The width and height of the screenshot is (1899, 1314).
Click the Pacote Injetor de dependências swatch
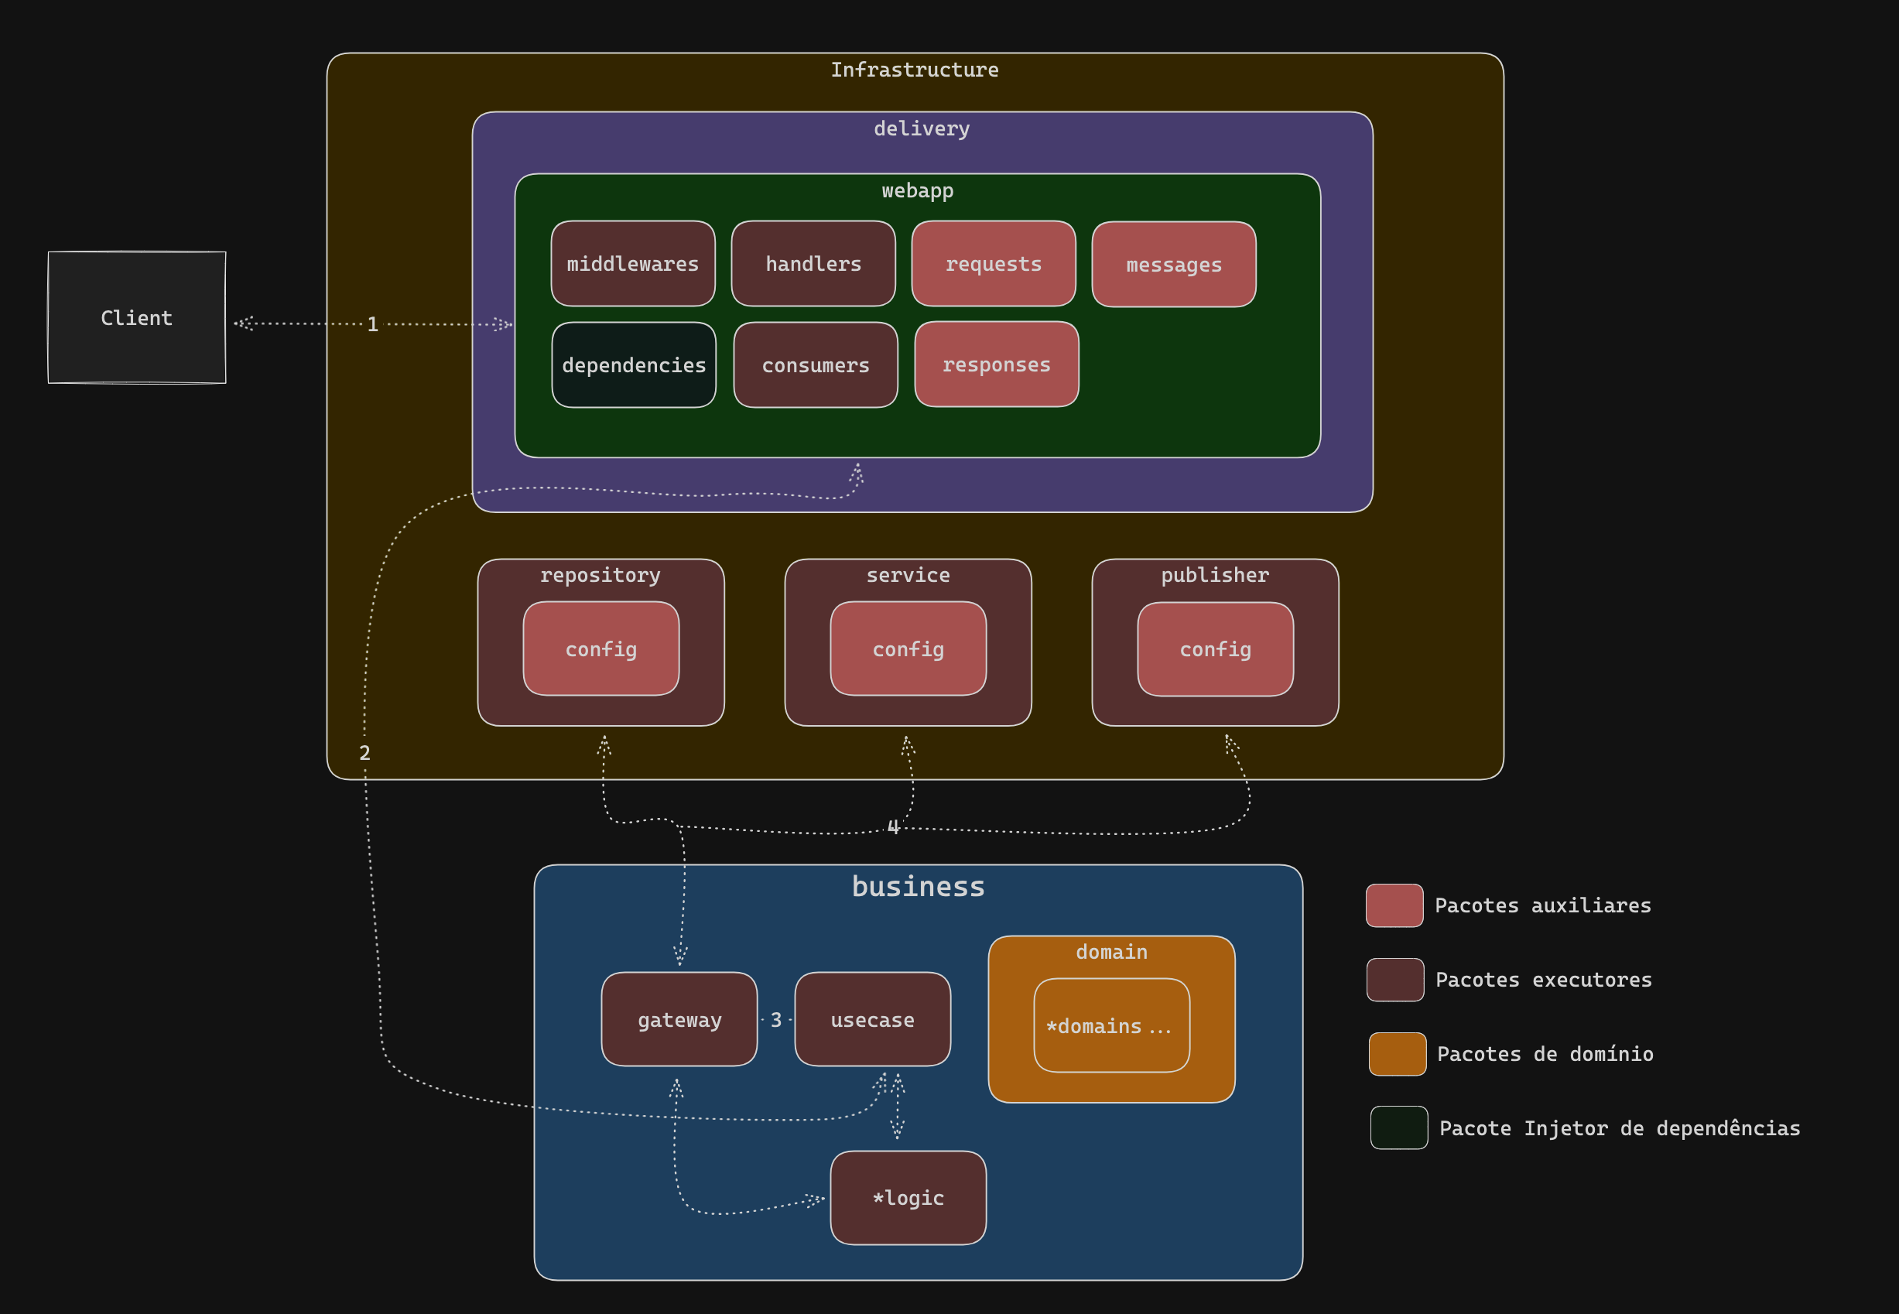(x=1398, y=1127)
